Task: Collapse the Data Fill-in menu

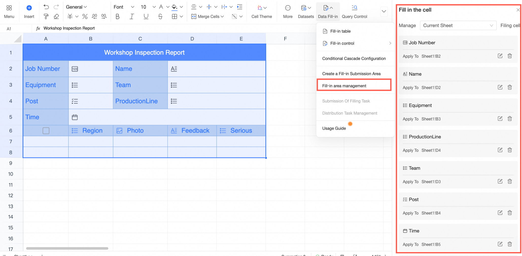Action: pos(328,12)
